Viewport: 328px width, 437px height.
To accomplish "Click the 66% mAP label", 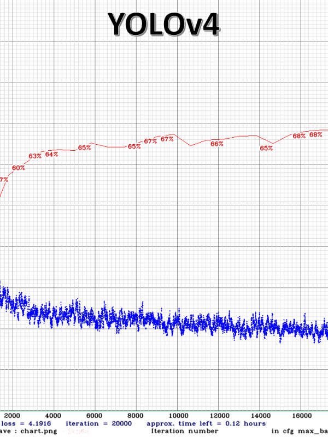I will (x=216, y=144).
